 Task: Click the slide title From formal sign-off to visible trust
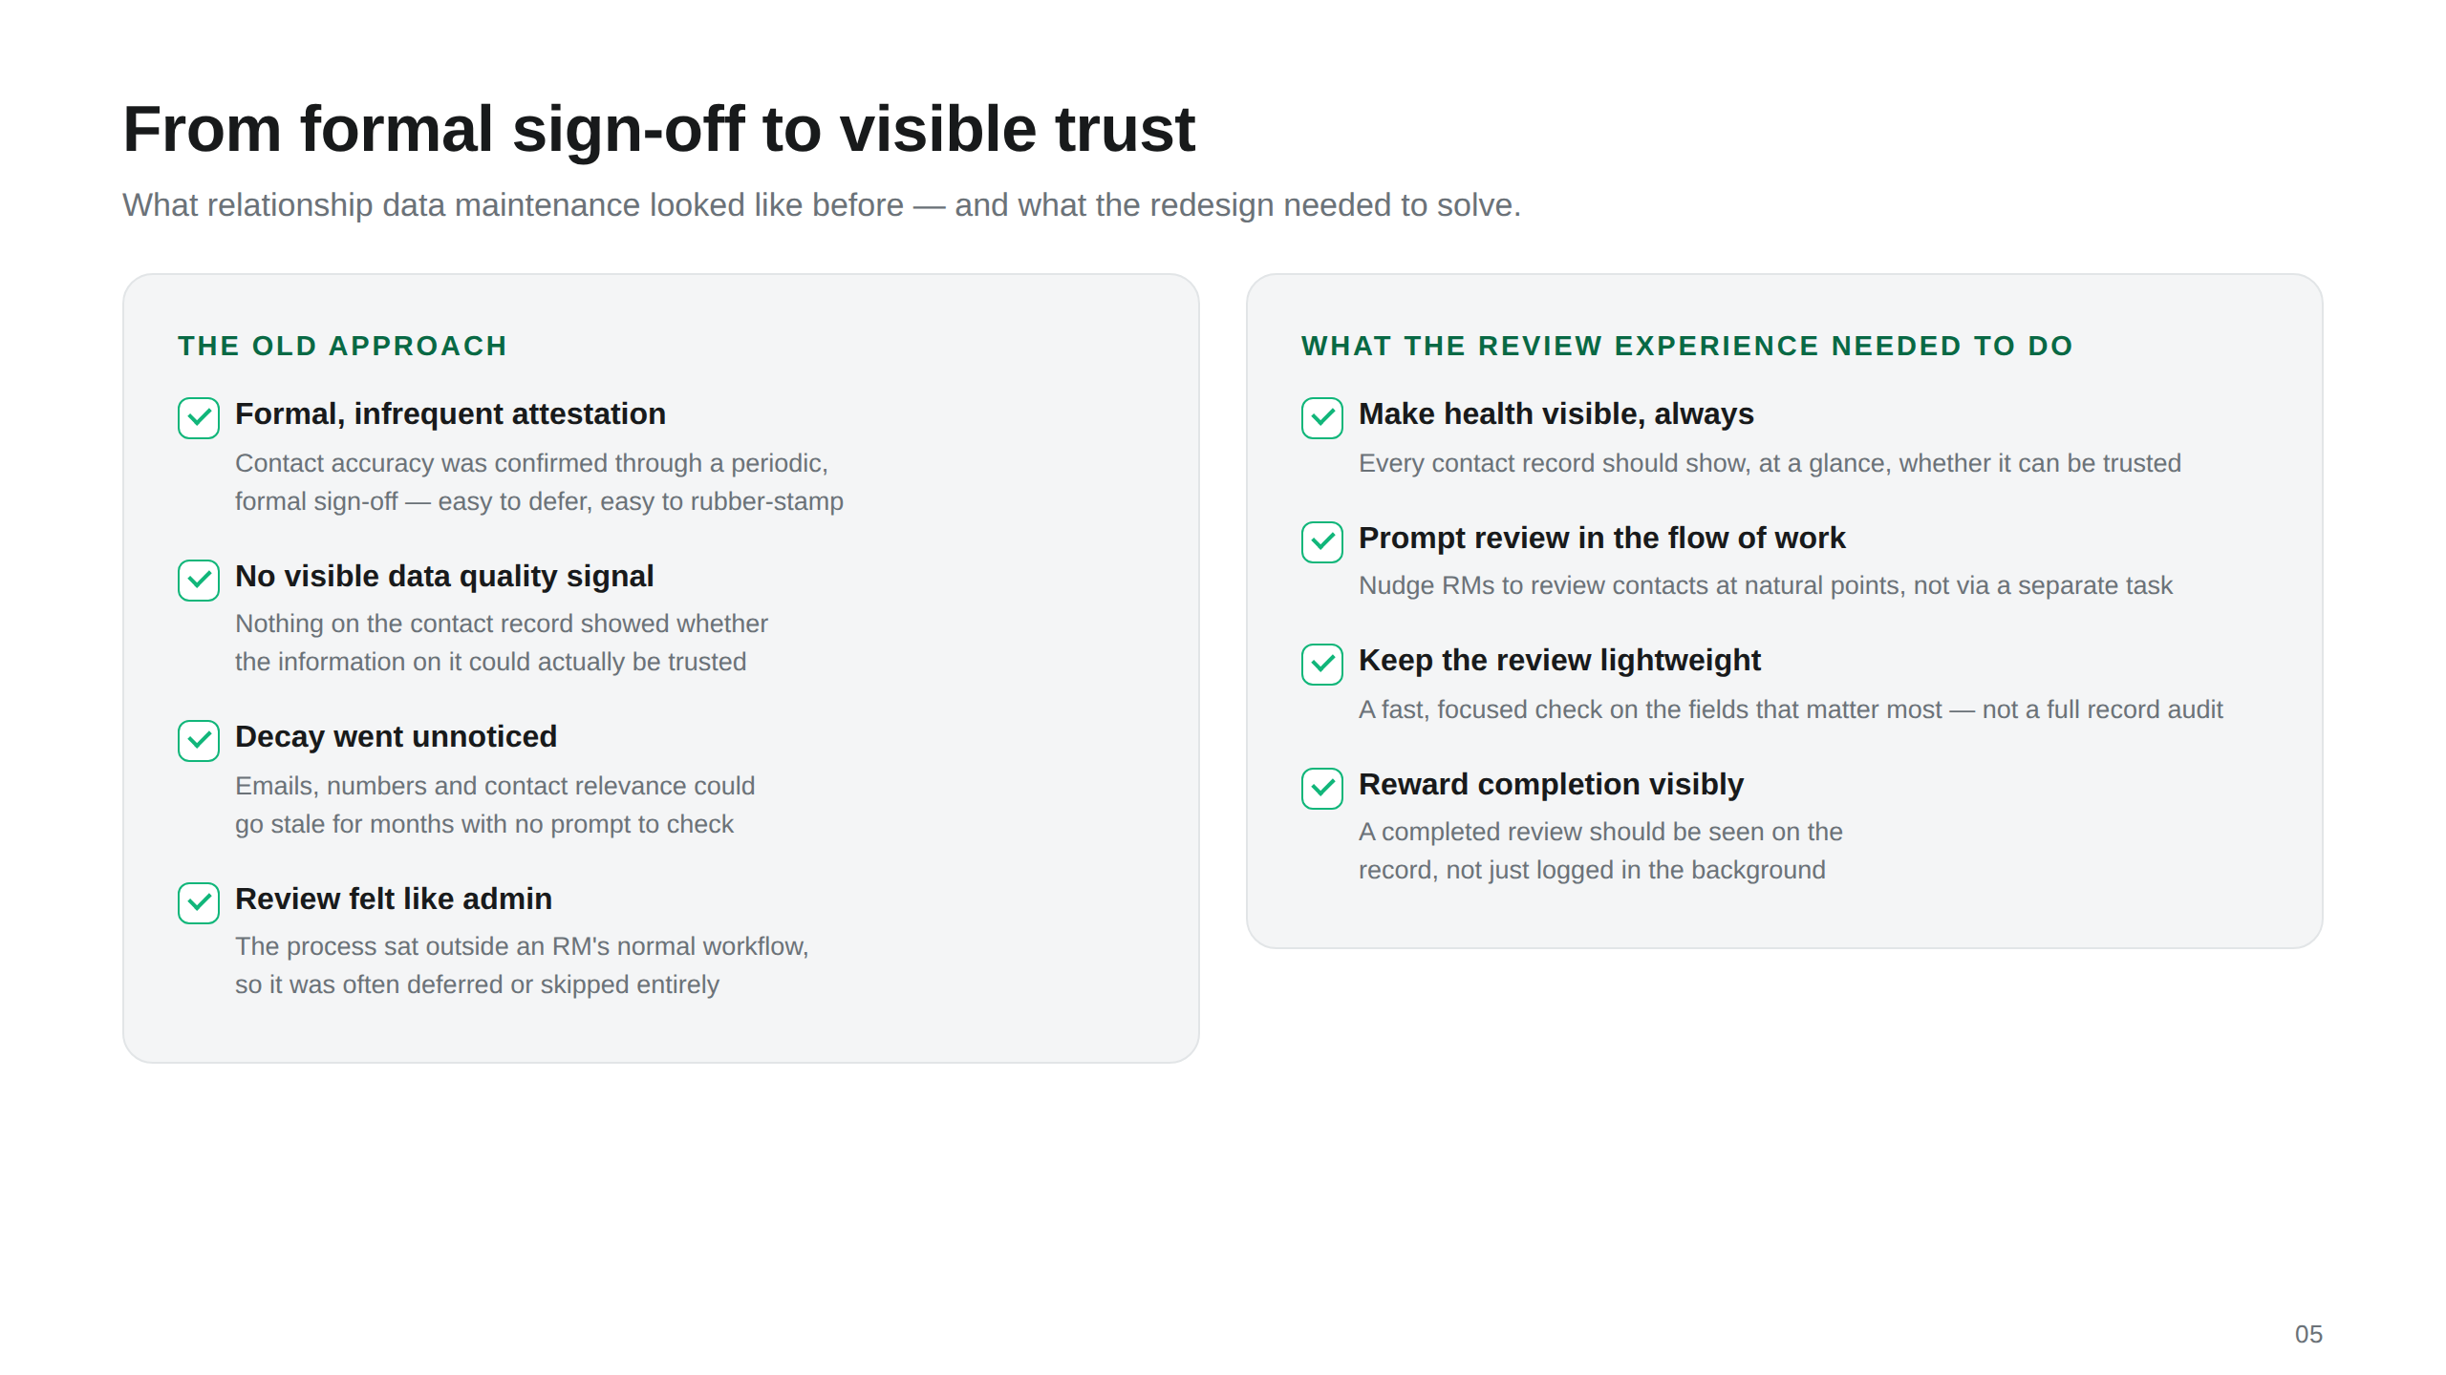click(659, 129)
